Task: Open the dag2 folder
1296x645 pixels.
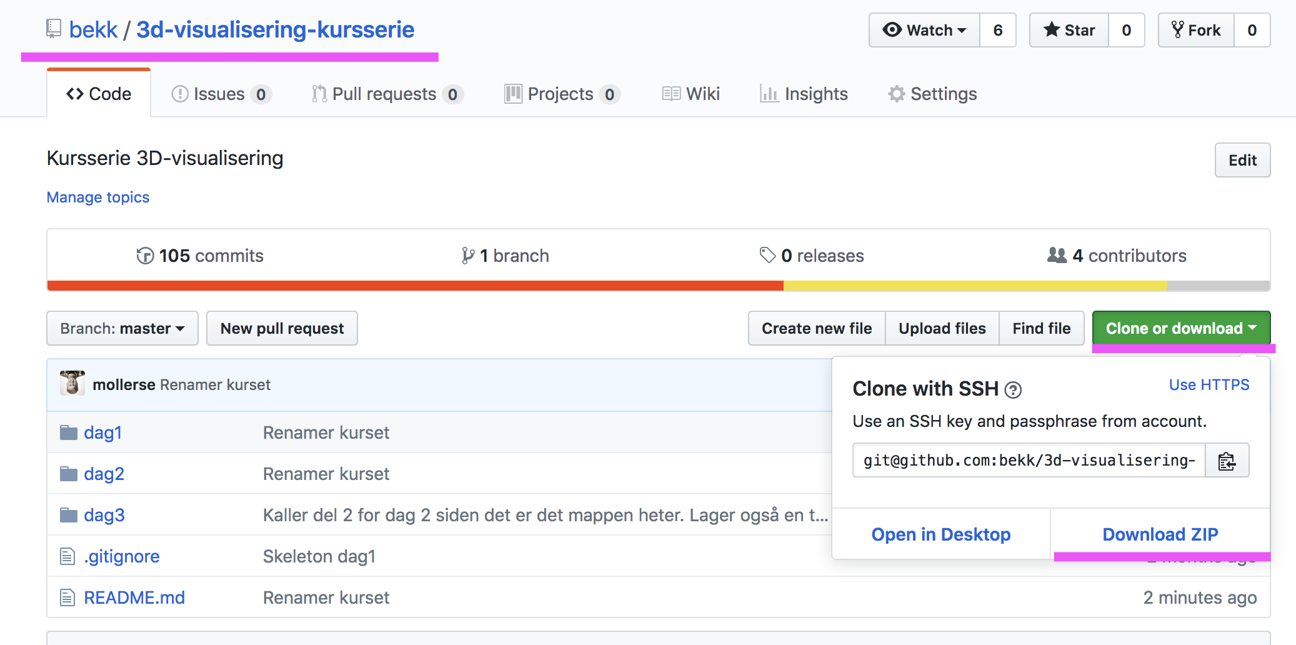Action: click(x=104, y=474)
